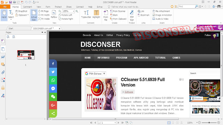Click the Create and convert PDFs banner
Viewport: 223px width, 125px height.
(x=210, y=27)
